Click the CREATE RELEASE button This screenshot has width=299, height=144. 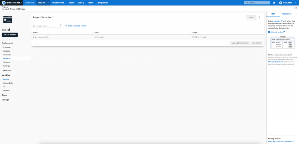click(x=10, y=35)
